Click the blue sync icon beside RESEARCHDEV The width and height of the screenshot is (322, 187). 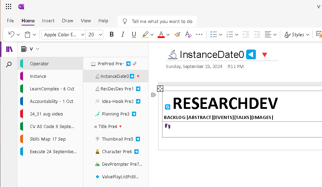(x=167, y=107)
